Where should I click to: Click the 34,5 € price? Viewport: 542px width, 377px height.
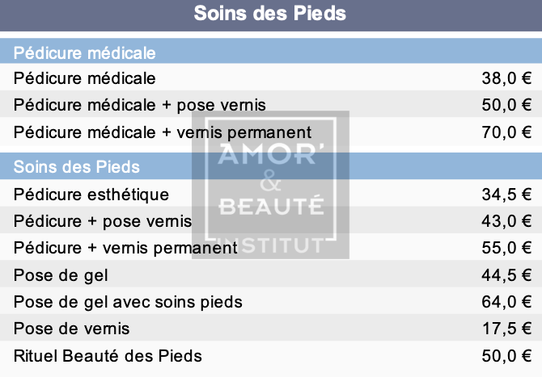tap(506, 195)
